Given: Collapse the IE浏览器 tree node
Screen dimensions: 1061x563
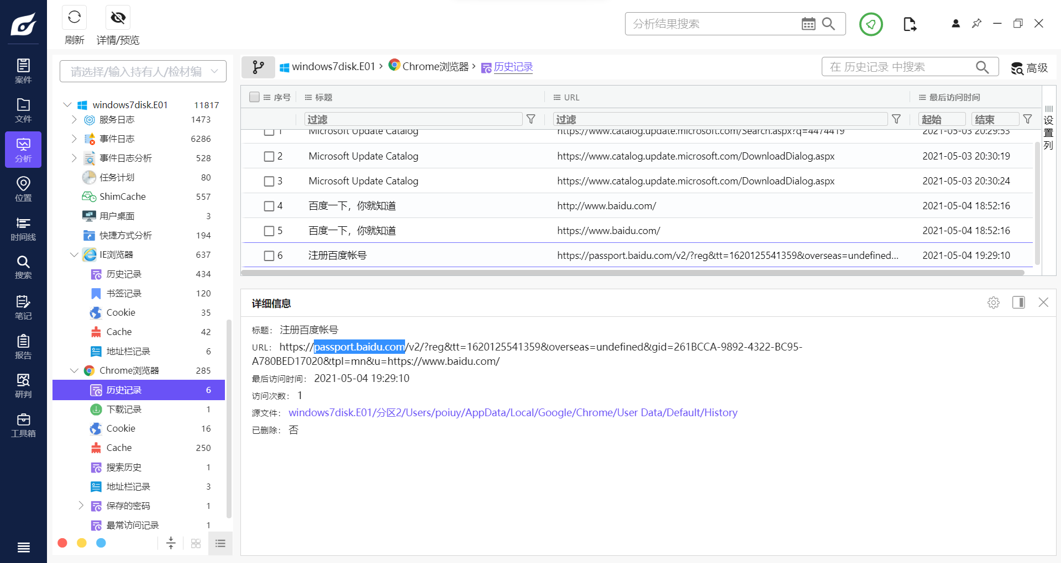Looking at the screenshot, I should point(74,254).
